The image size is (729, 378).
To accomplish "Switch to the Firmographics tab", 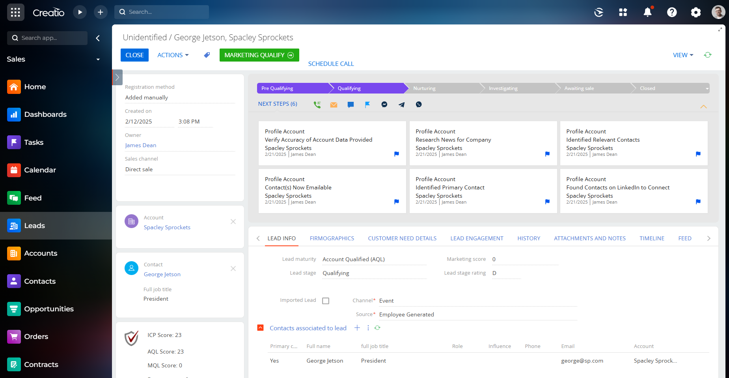I will point(332,238).
